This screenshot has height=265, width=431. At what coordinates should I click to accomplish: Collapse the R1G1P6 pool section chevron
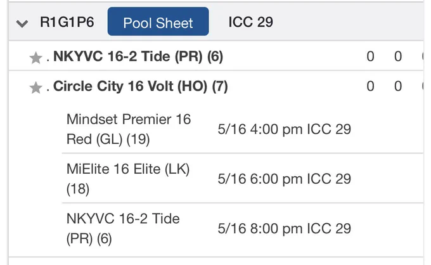click(22, 23)
